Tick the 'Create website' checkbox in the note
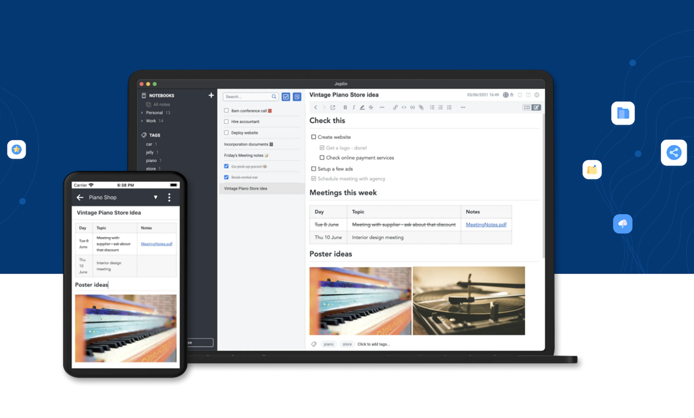 [313, 137]
